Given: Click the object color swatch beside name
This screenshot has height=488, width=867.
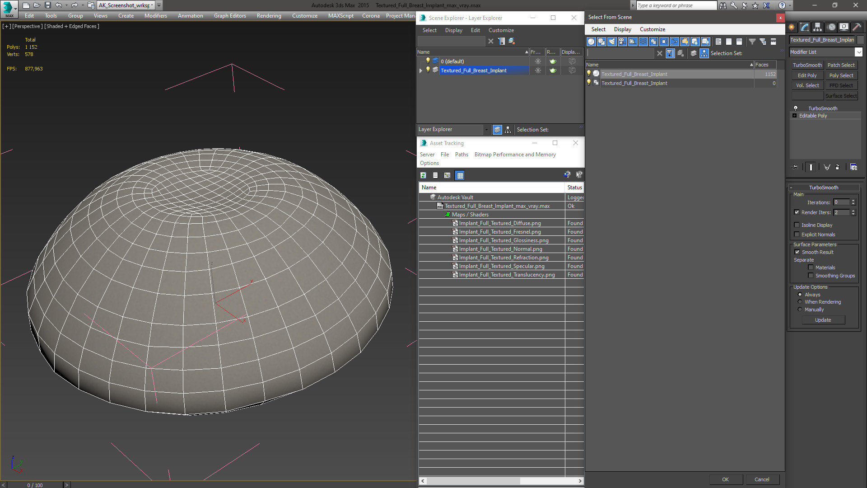Looking at the screenshot, I should pos(860,40).
